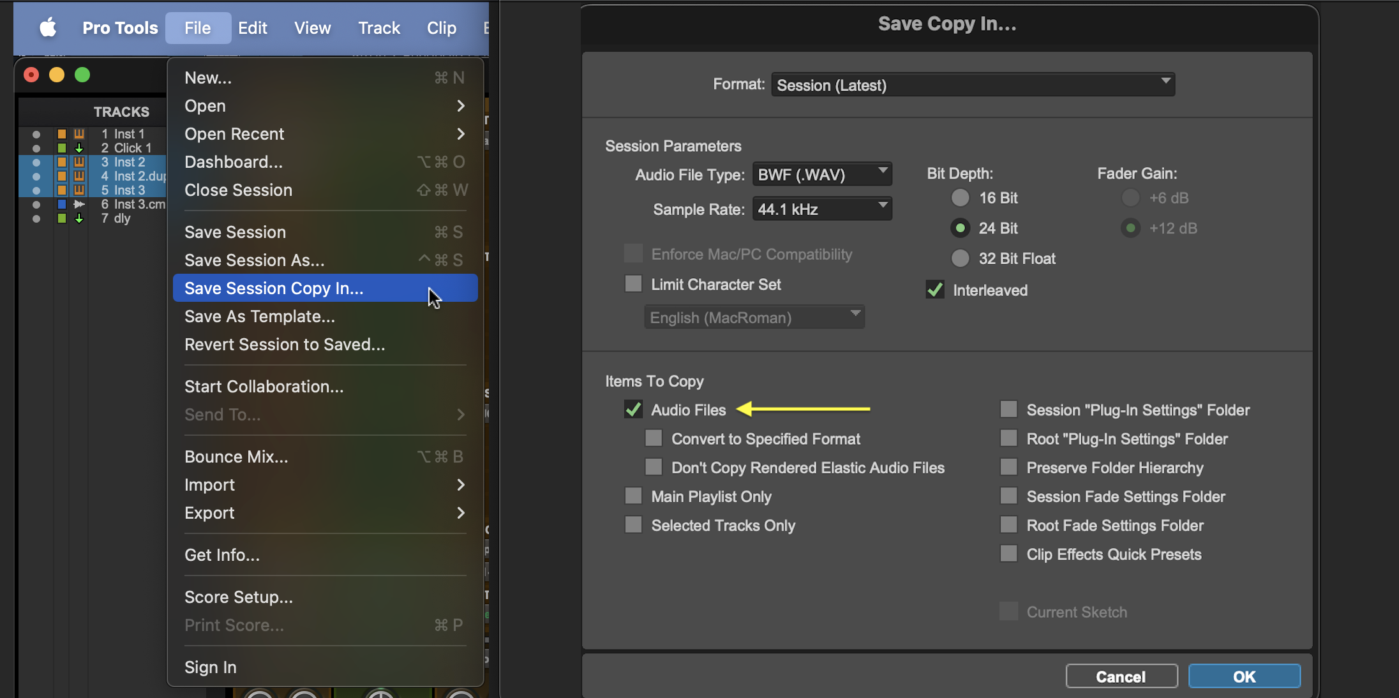Screen dimensions: 1399x698
Task: Enable Convert to Specified Format checkbox
Action: pos(654,438)
